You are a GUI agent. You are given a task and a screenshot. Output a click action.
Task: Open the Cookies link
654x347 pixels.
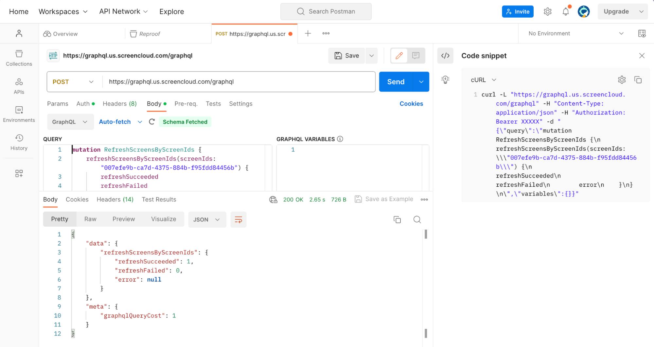[411, 104]
